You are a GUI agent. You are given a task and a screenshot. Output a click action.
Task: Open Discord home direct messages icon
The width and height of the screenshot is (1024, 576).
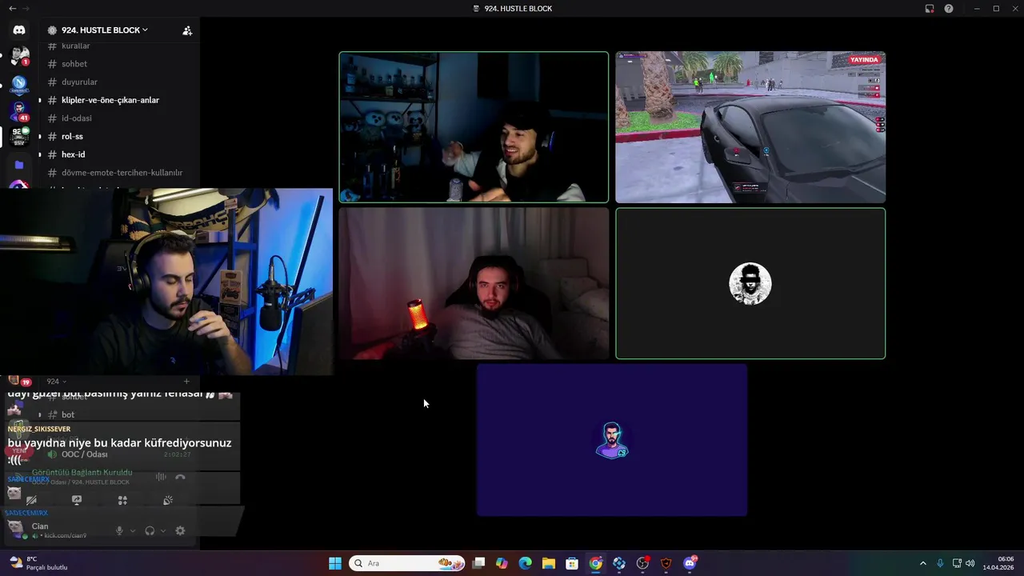point(19,30)
